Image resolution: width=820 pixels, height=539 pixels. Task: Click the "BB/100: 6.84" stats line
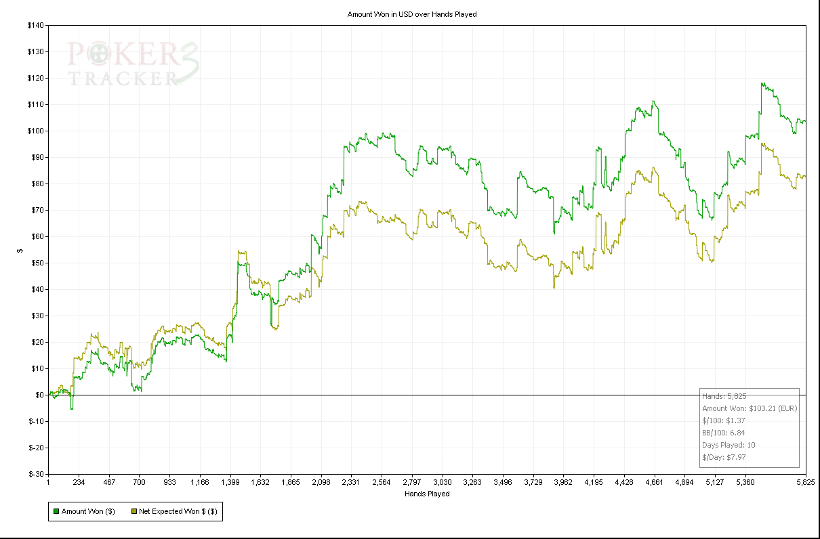pos(724,433)
